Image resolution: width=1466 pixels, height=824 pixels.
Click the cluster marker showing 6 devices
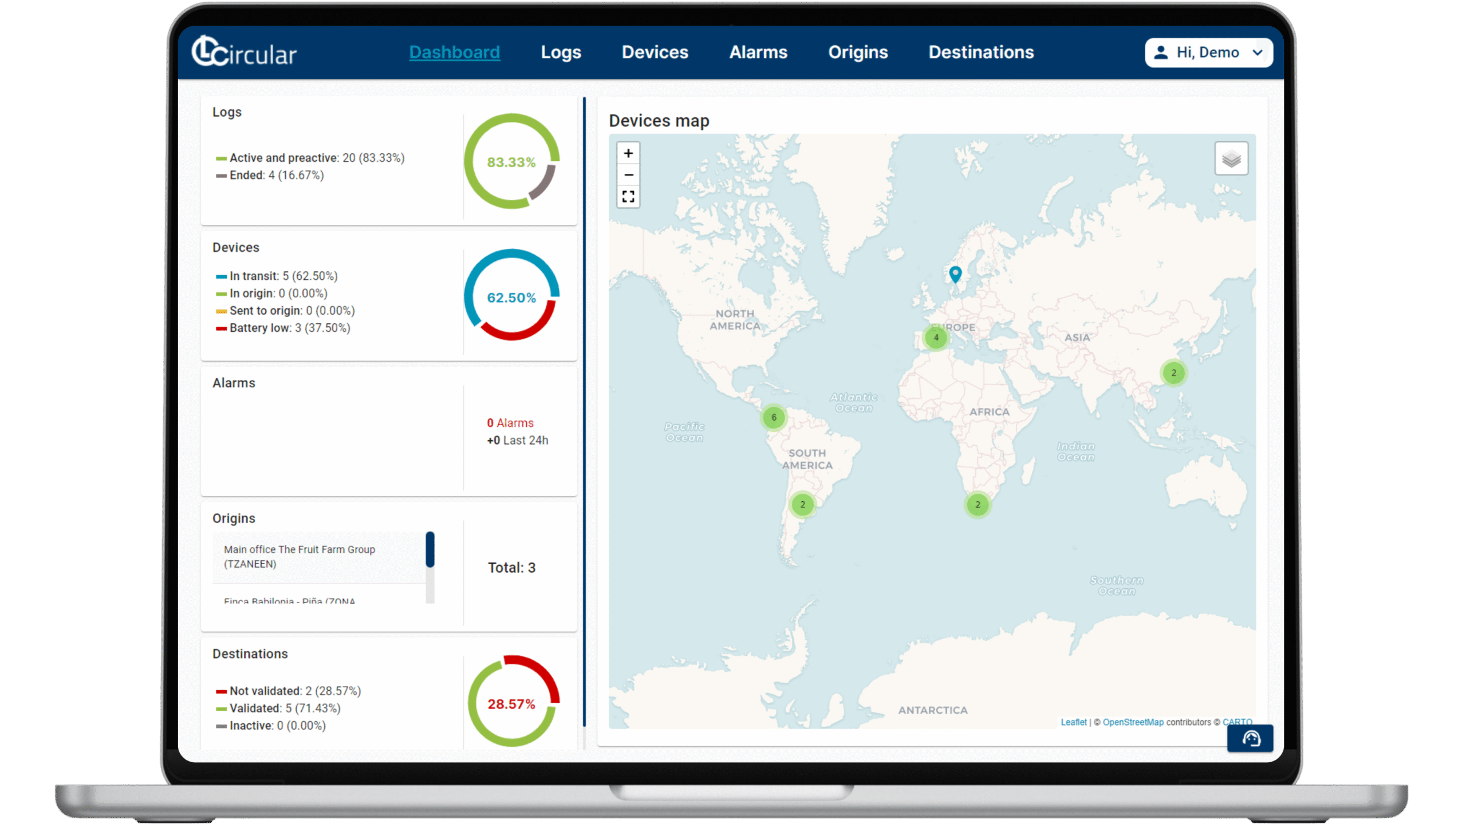[x=774, y=417]
